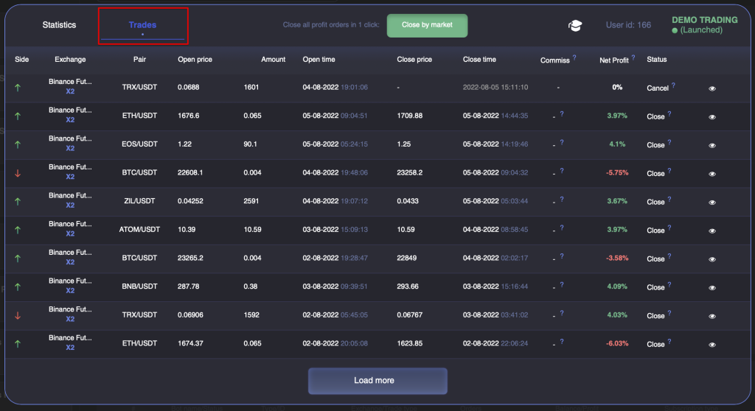Click eye icon for ETH/USDT 3.97% trade

[x=712, y=117]
